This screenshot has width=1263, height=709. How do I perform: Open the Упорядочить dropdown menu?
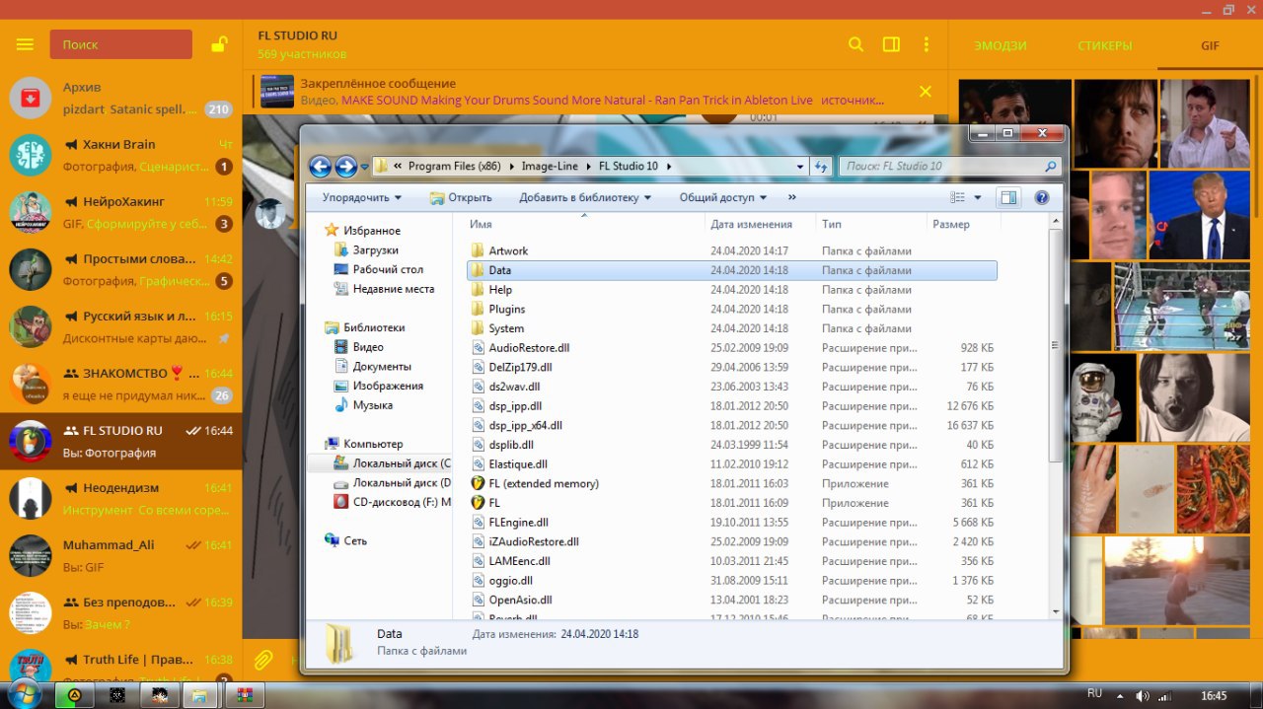(x=362, y=197)
